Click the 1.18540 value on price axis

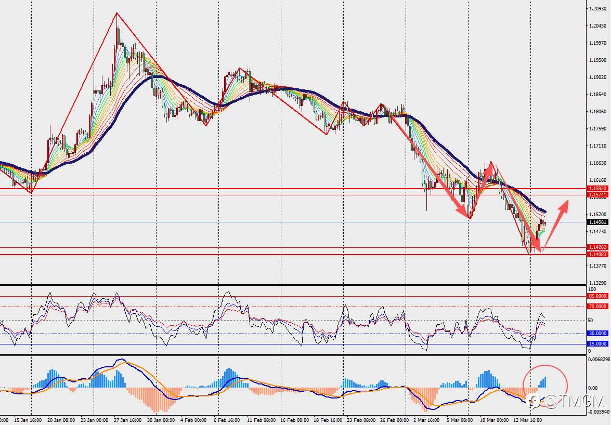(598, 94)
